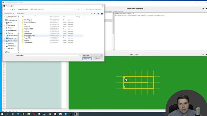The width and height of the screenshot is (207, 116).
Task: Create a folder with Новая папка
Action: (x=21, y=14)
